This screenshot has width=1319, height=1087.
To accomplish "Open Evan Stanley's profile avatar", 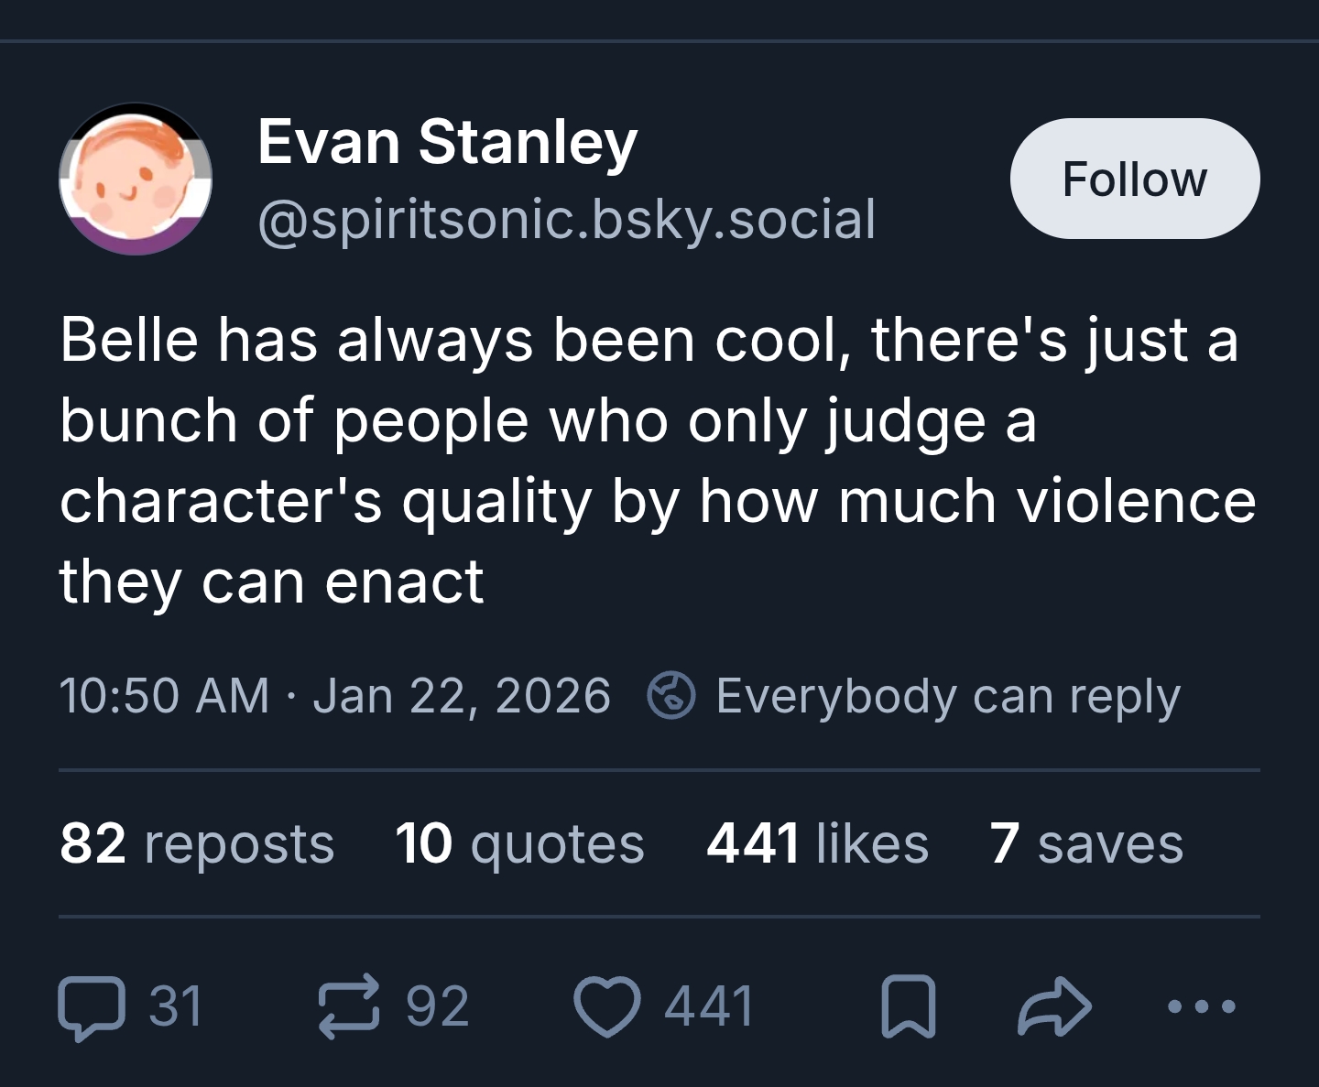I will tap(136, 179).
